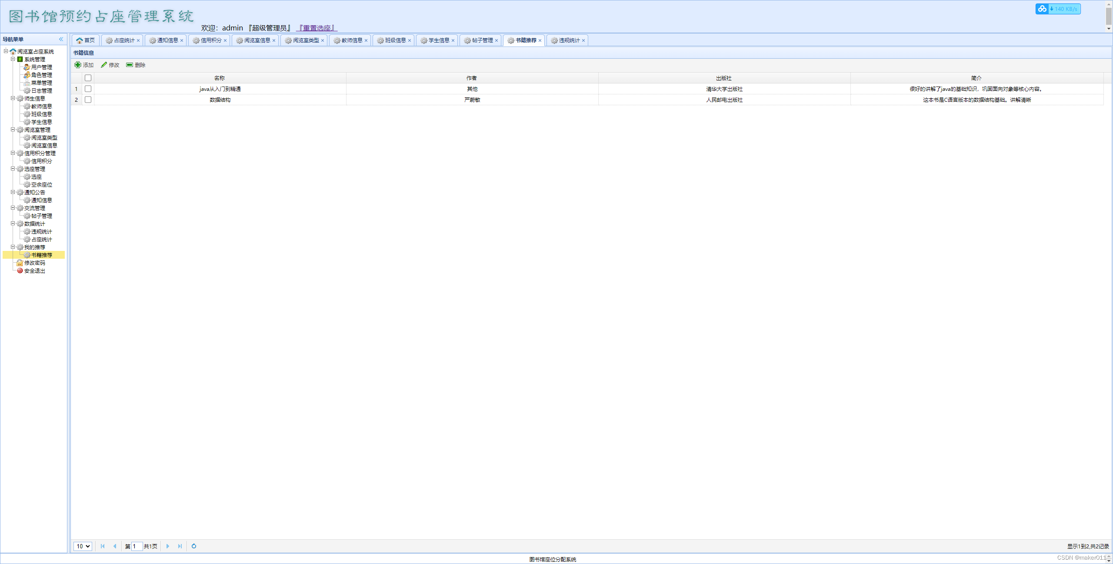Close the 书籍推荐 tab

click(540, 40)
